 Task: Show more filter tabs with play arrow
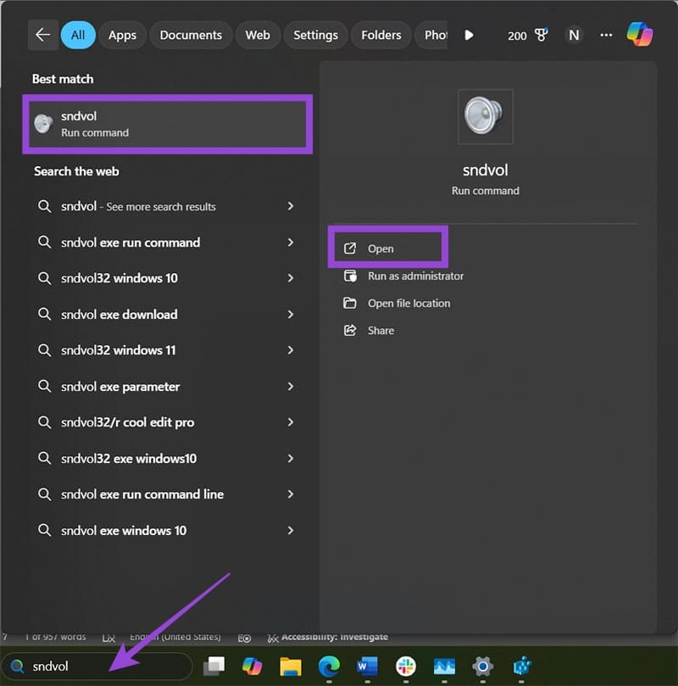click(469, 35)
